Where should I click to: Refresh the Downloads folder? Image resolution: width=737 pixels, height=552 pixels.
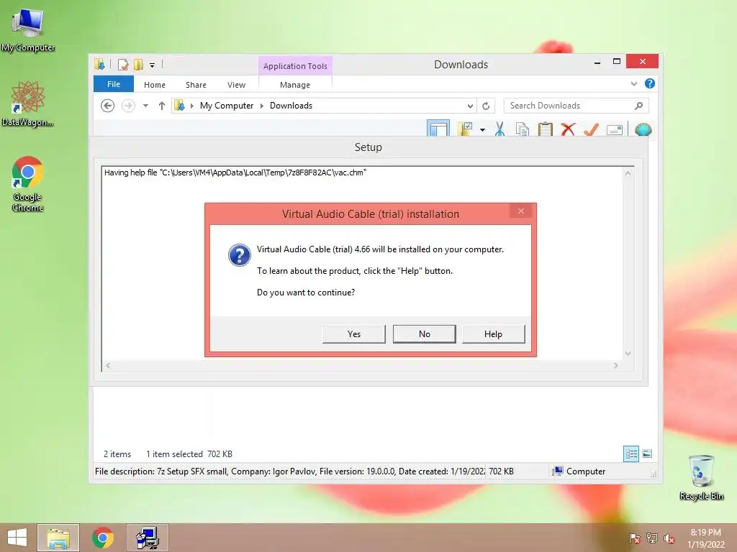486,106
